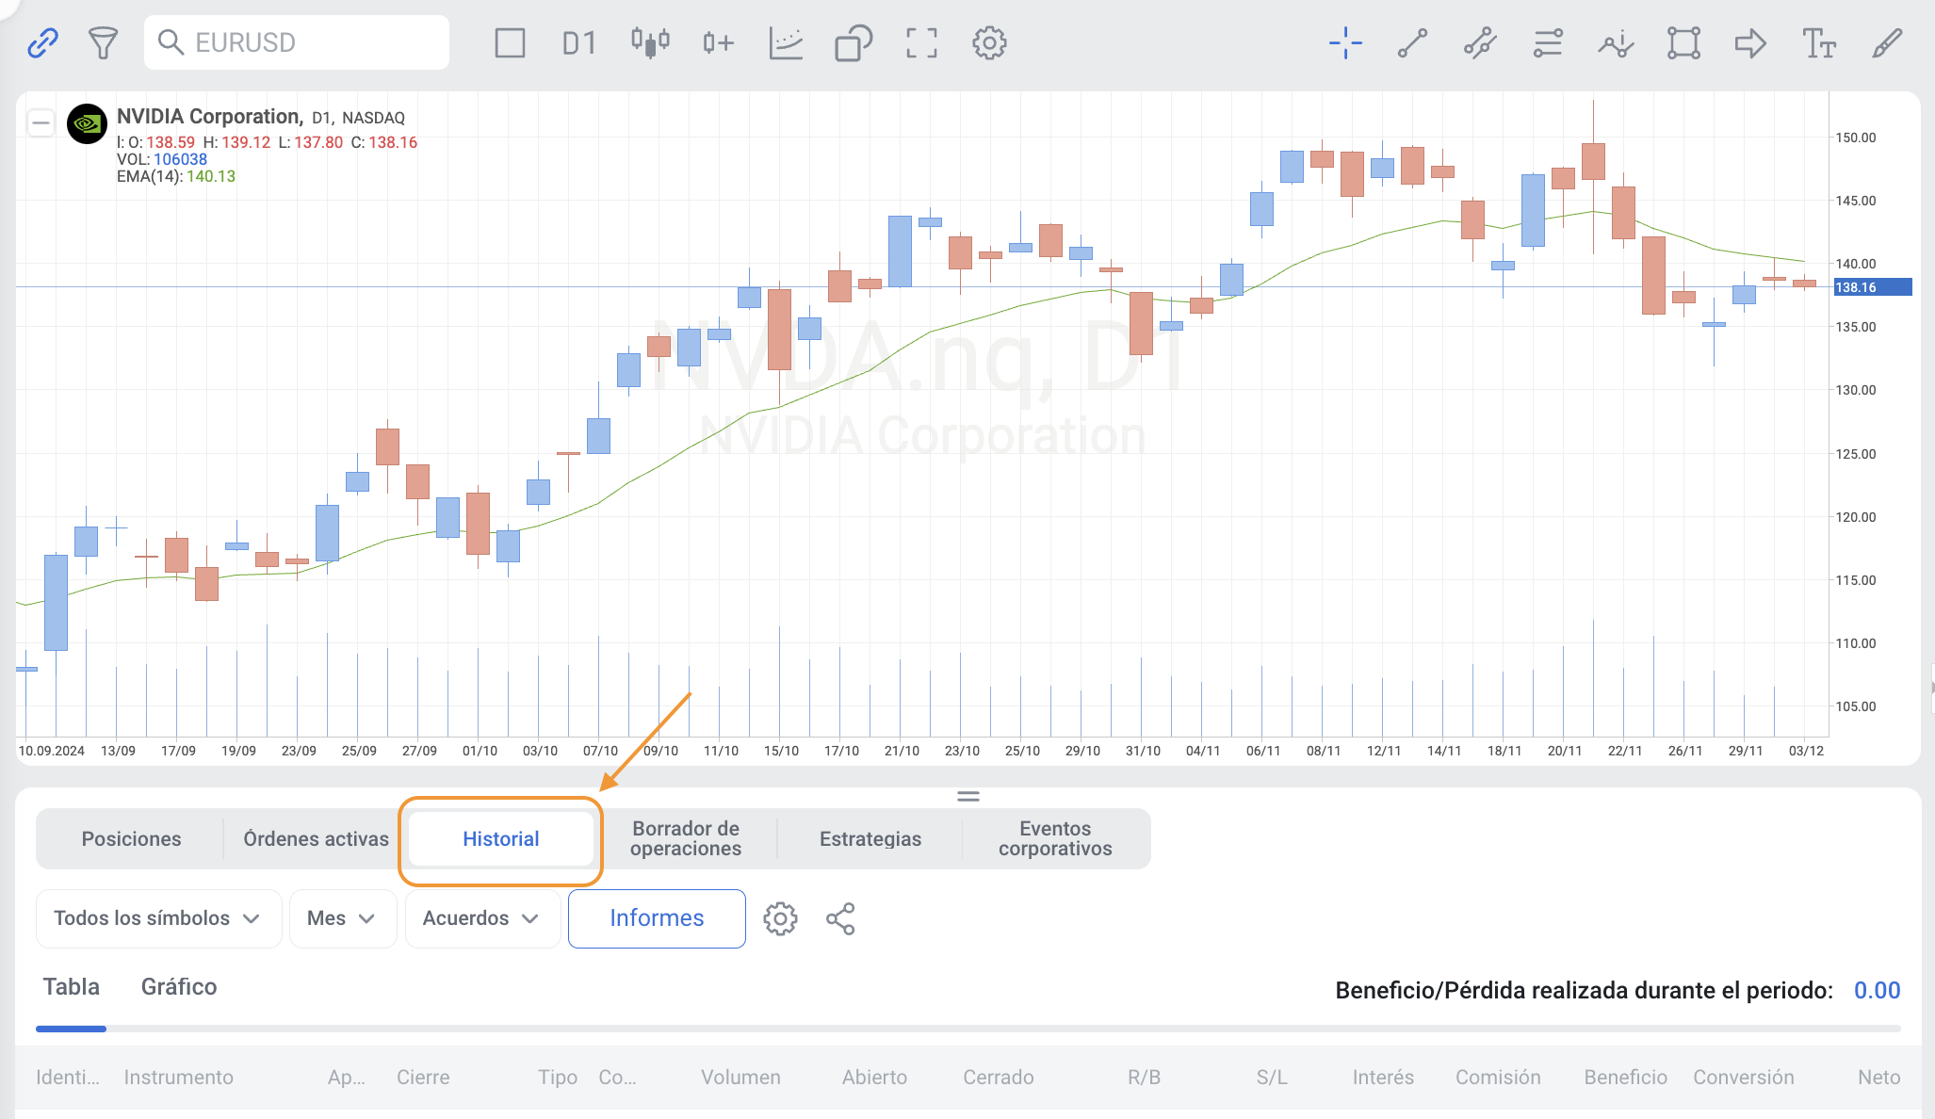Viewport: 1935px width, 1119px height.
Task: Click the Informes button
Action: [x=657, y=918]
